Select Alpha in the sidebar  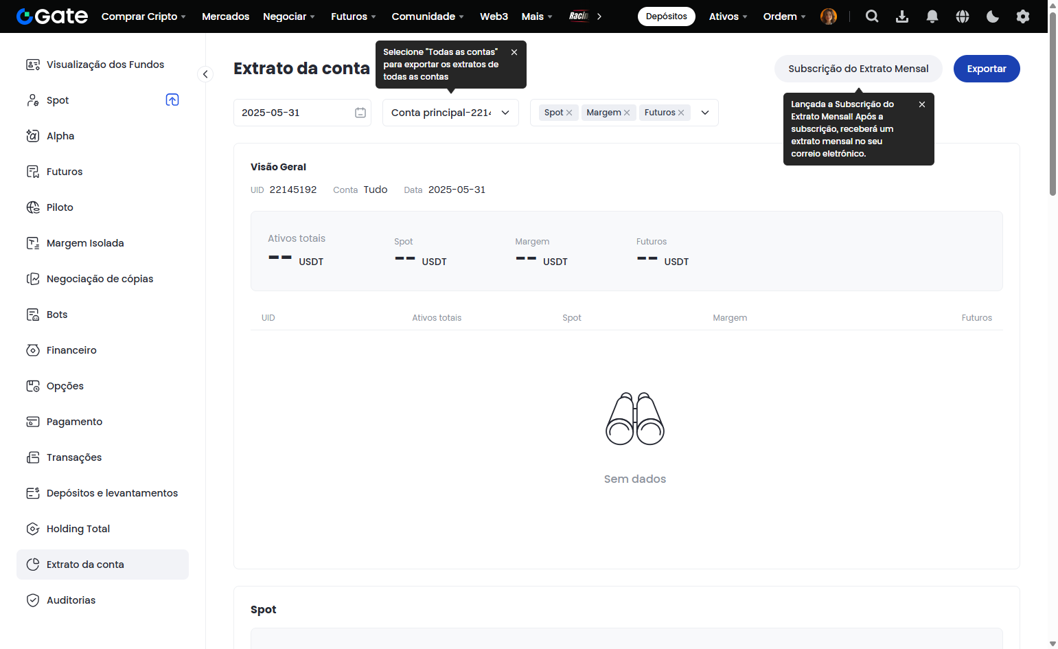[103, 136]
